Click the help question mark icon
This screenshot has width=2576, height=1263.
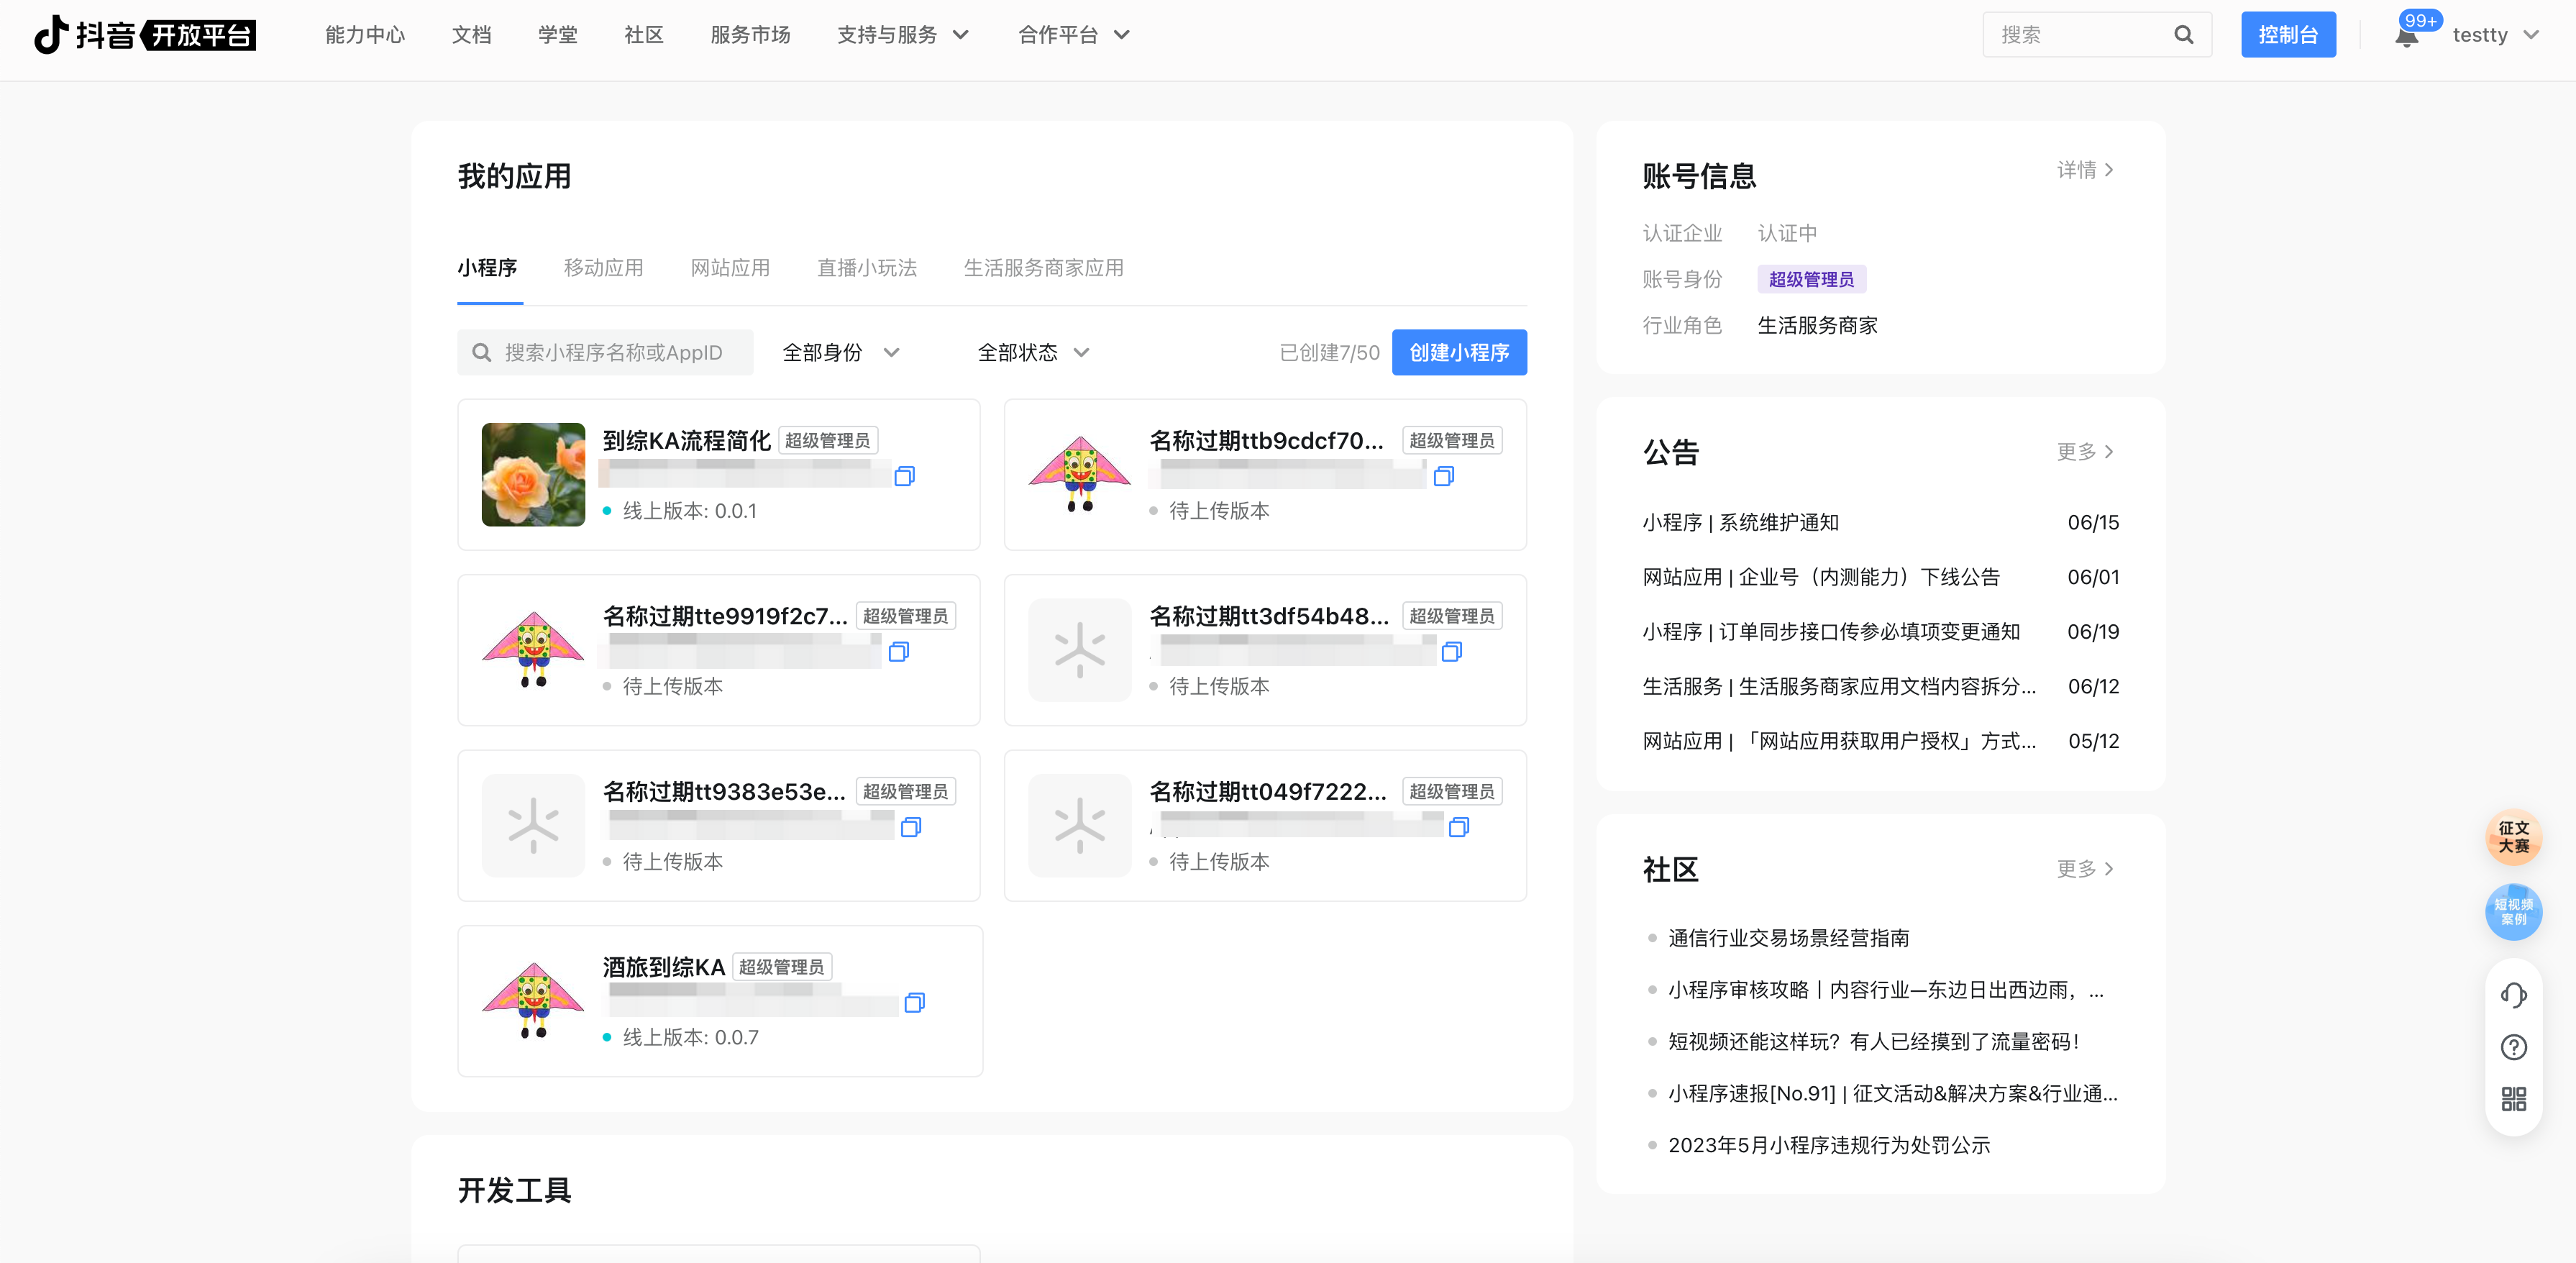click(x=2513, y=1047)
